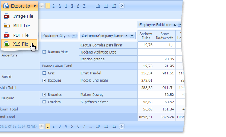Click the Belgium country cell
This screenshot has height=137, width=226.
20,98
